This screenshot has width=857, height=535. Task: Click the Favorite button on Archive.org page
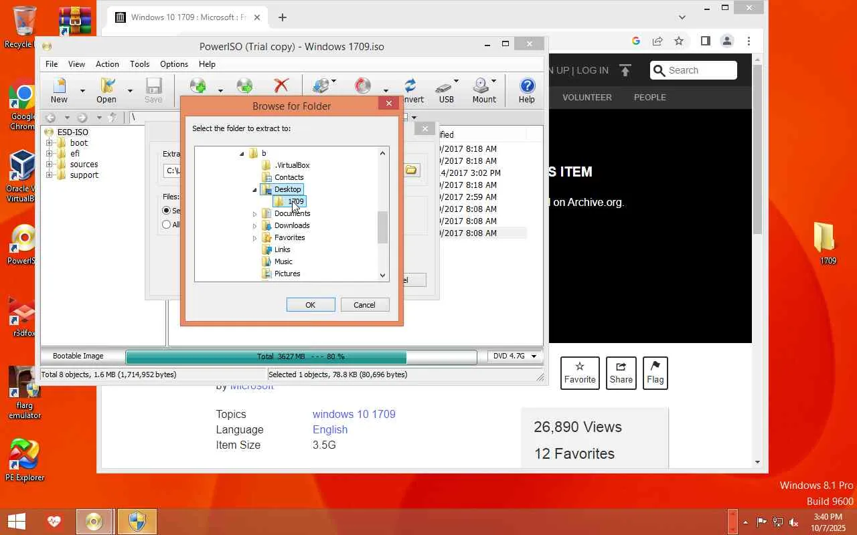[580, 373]
